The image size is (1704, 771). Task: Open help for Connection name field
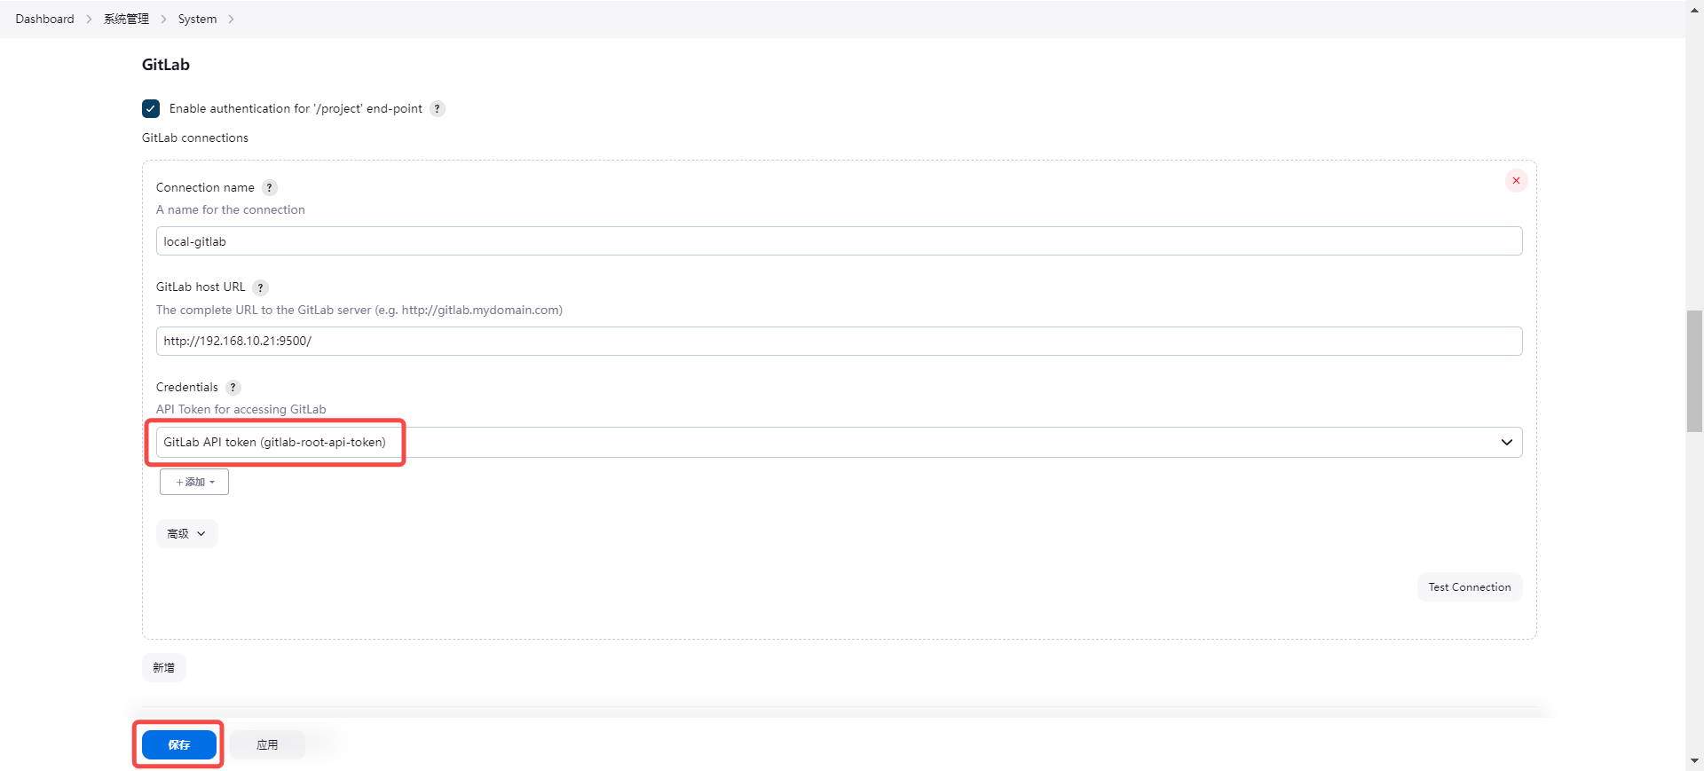(270, 188)
